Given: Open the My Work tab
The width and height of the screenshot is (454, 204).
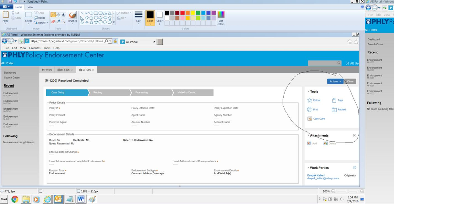Looking at the screenshot, I should (47, 70).
